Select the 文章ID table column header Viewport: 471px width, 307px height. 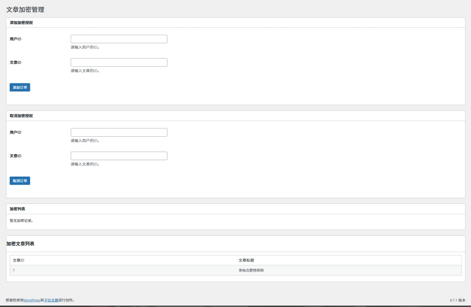tap(18, 261)
